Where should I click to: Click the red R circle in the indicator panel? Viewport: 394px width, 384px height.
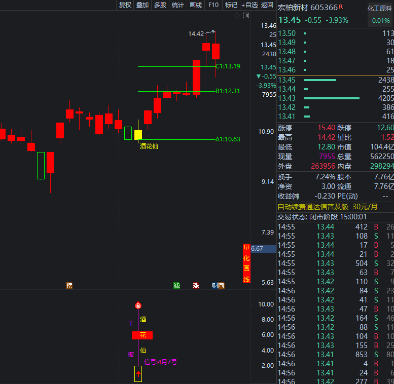coord(138,305)
